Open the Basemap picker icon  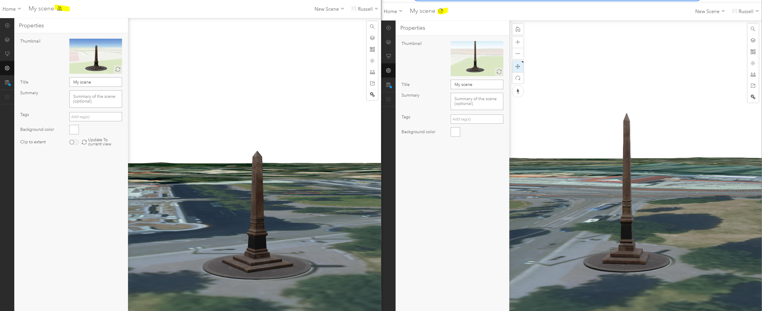coord(372,49)
